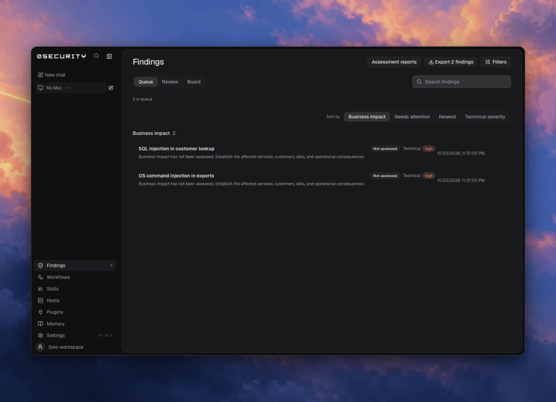Viewport: 556px width, 402px height.
Task: Focus the Search findings input field
Action: click(462, 82)
